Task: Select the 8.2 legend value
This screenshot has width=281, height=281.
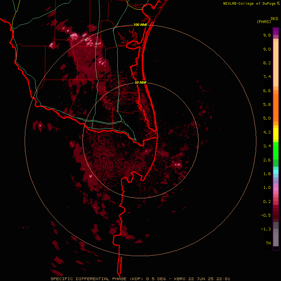Action: 267,63
